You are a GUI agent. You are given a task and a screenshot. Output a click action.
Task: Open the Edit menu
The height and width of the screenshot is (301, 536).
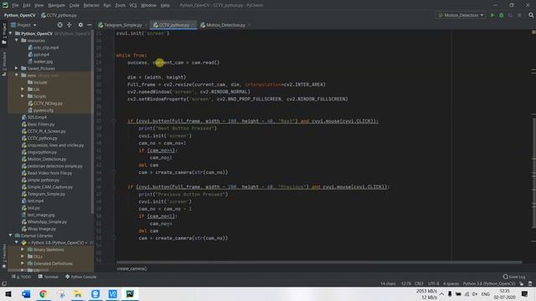[x=27, y=6]
